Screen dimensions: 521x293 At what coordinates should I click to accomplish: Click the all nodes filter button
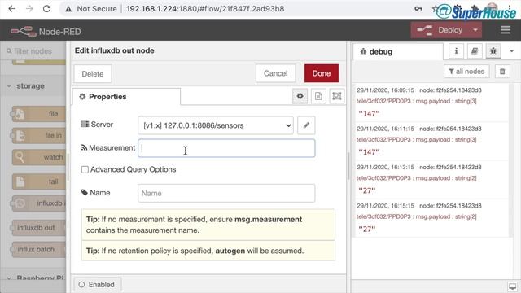click(x=466, y=72)
